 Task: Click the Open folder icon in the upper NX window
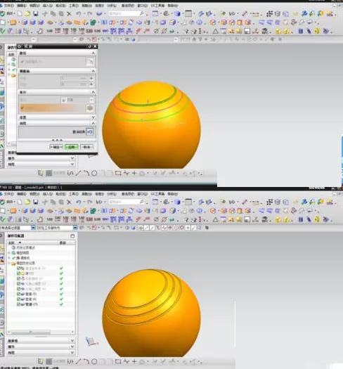pyautogui.click(x=27, y=13)
